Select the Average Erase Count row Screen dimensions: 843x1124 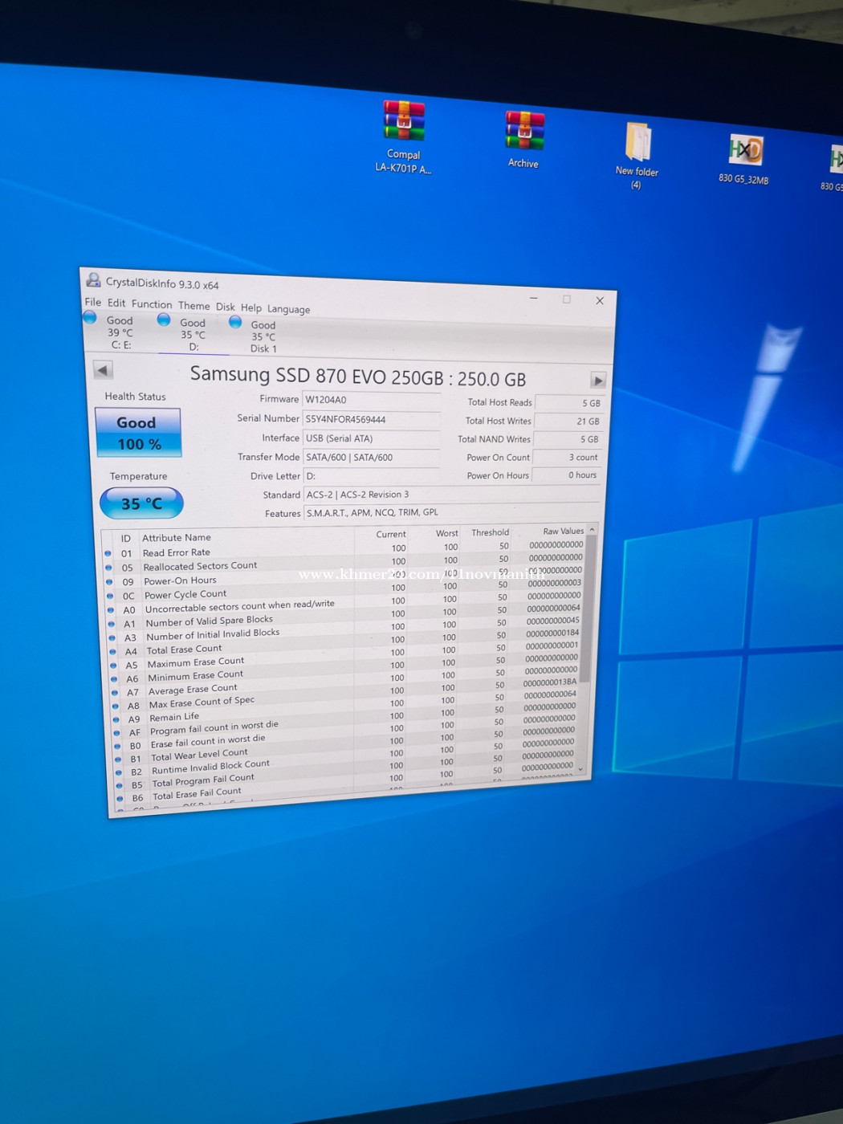click(344, 682)
